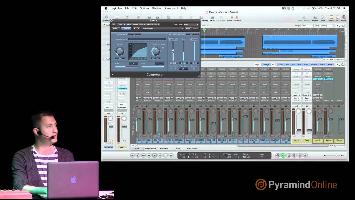Viewport: 355px width, 200px height.
Task: Click the Compressor Threshold vertical slider
Action: [173, 51]
